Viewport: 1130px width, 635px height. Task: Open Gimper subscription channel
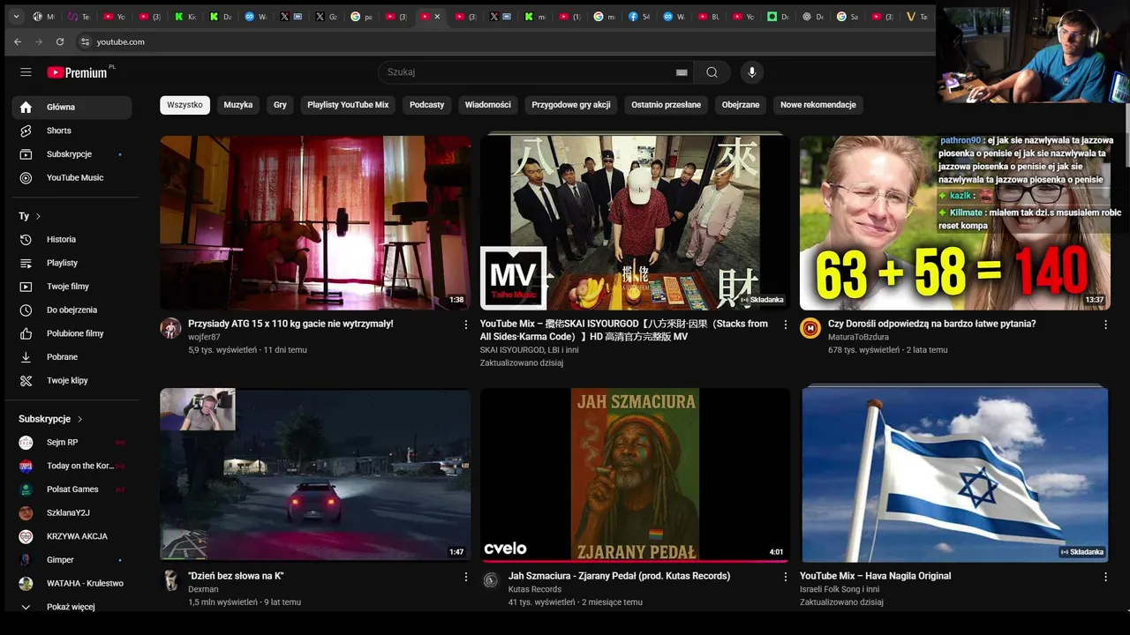(72, 560)
